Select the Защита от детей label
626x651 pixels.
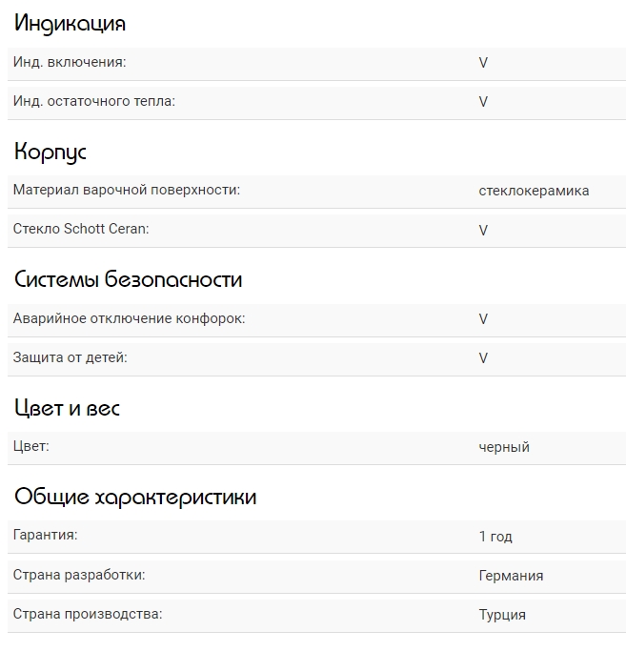click(x=70, y=357)
